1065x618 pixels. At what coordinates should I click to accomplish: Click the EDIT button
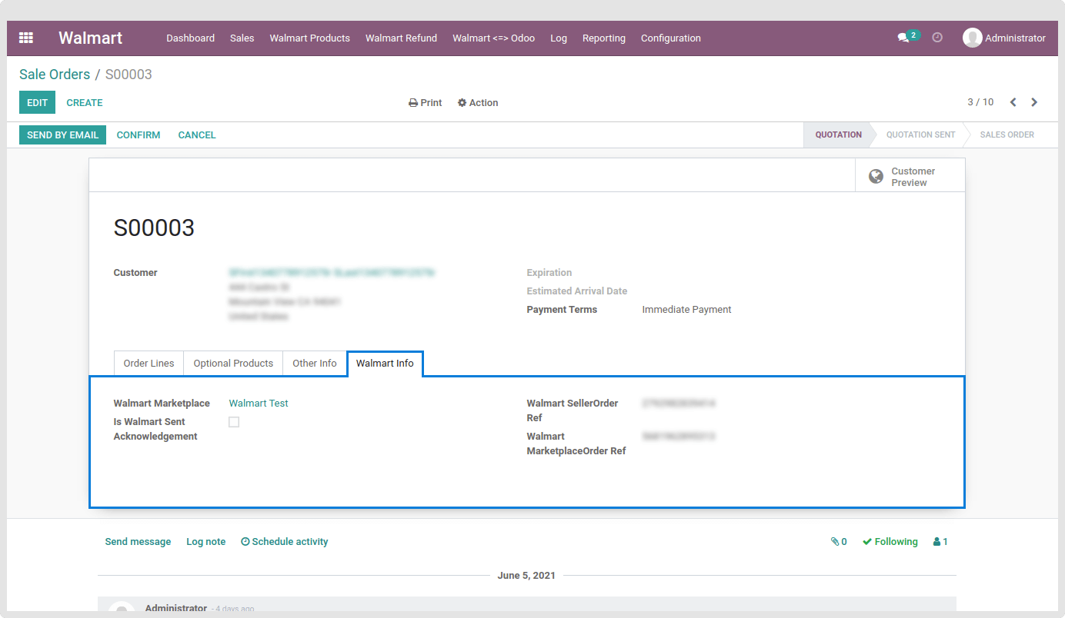37,102
